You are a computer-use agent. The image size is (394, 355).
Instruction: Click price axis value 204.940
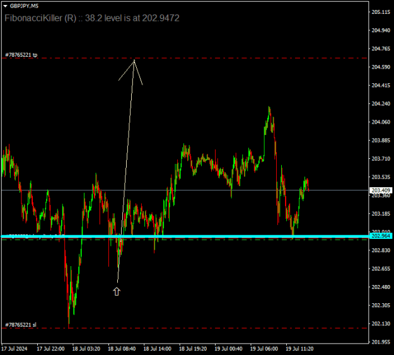(381, 30)
